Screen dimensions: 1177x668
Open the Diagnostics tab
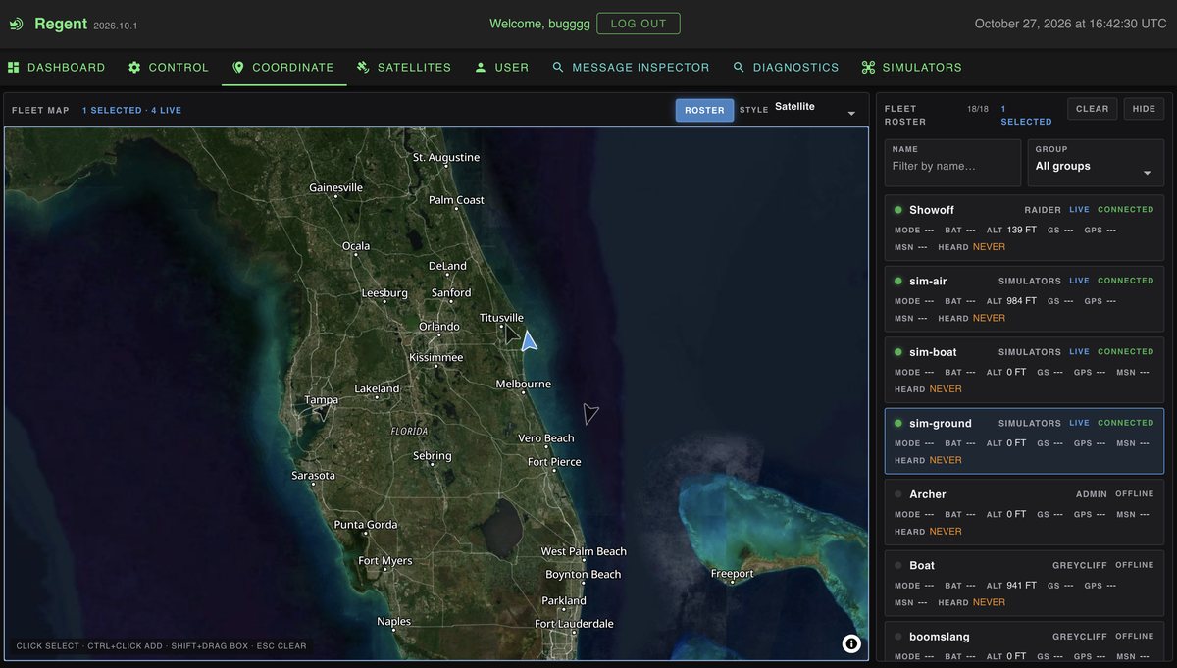click(786, 68)
